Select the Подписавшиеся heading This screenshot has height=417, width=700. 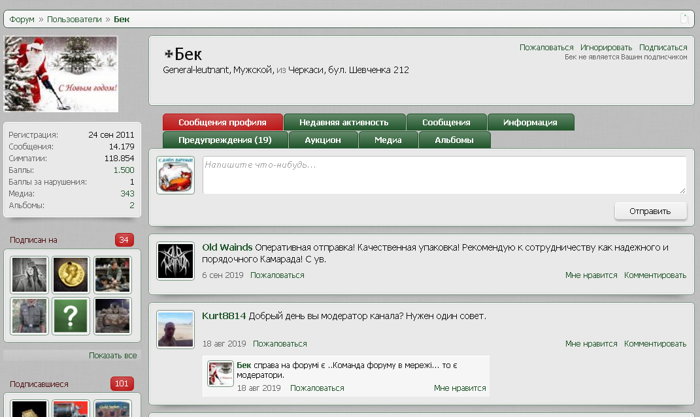point(39,384)
